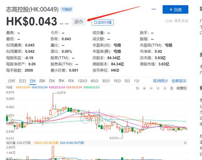This screenshot has height=160, width=202.
Task: Click the 总市值 value 3.63亿
Action: point(160,58)
